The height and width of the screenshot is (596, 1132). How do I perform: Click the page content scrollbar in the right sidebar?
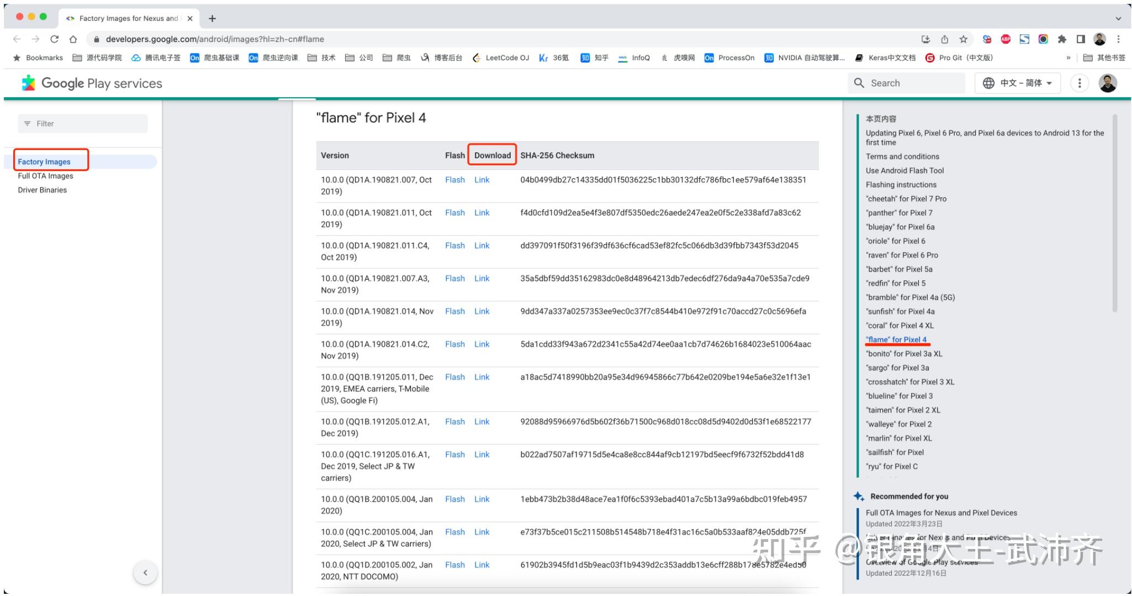[x=1115, y=214]
